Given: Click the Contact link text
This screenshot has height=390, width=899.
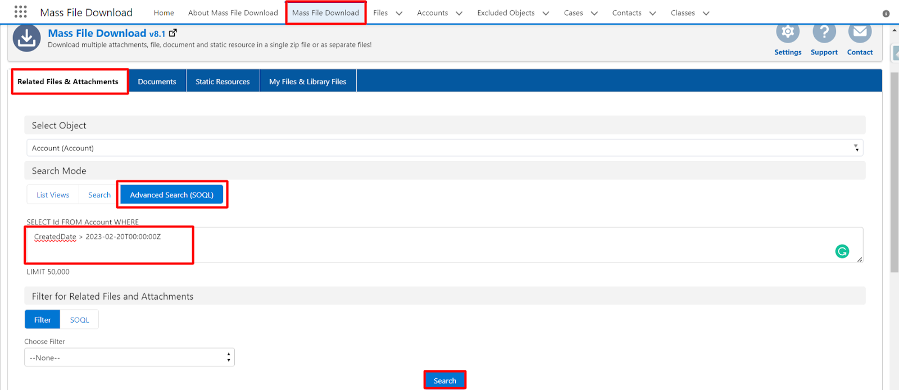Looking at the screenshot, I should click(x=860, y=52).
